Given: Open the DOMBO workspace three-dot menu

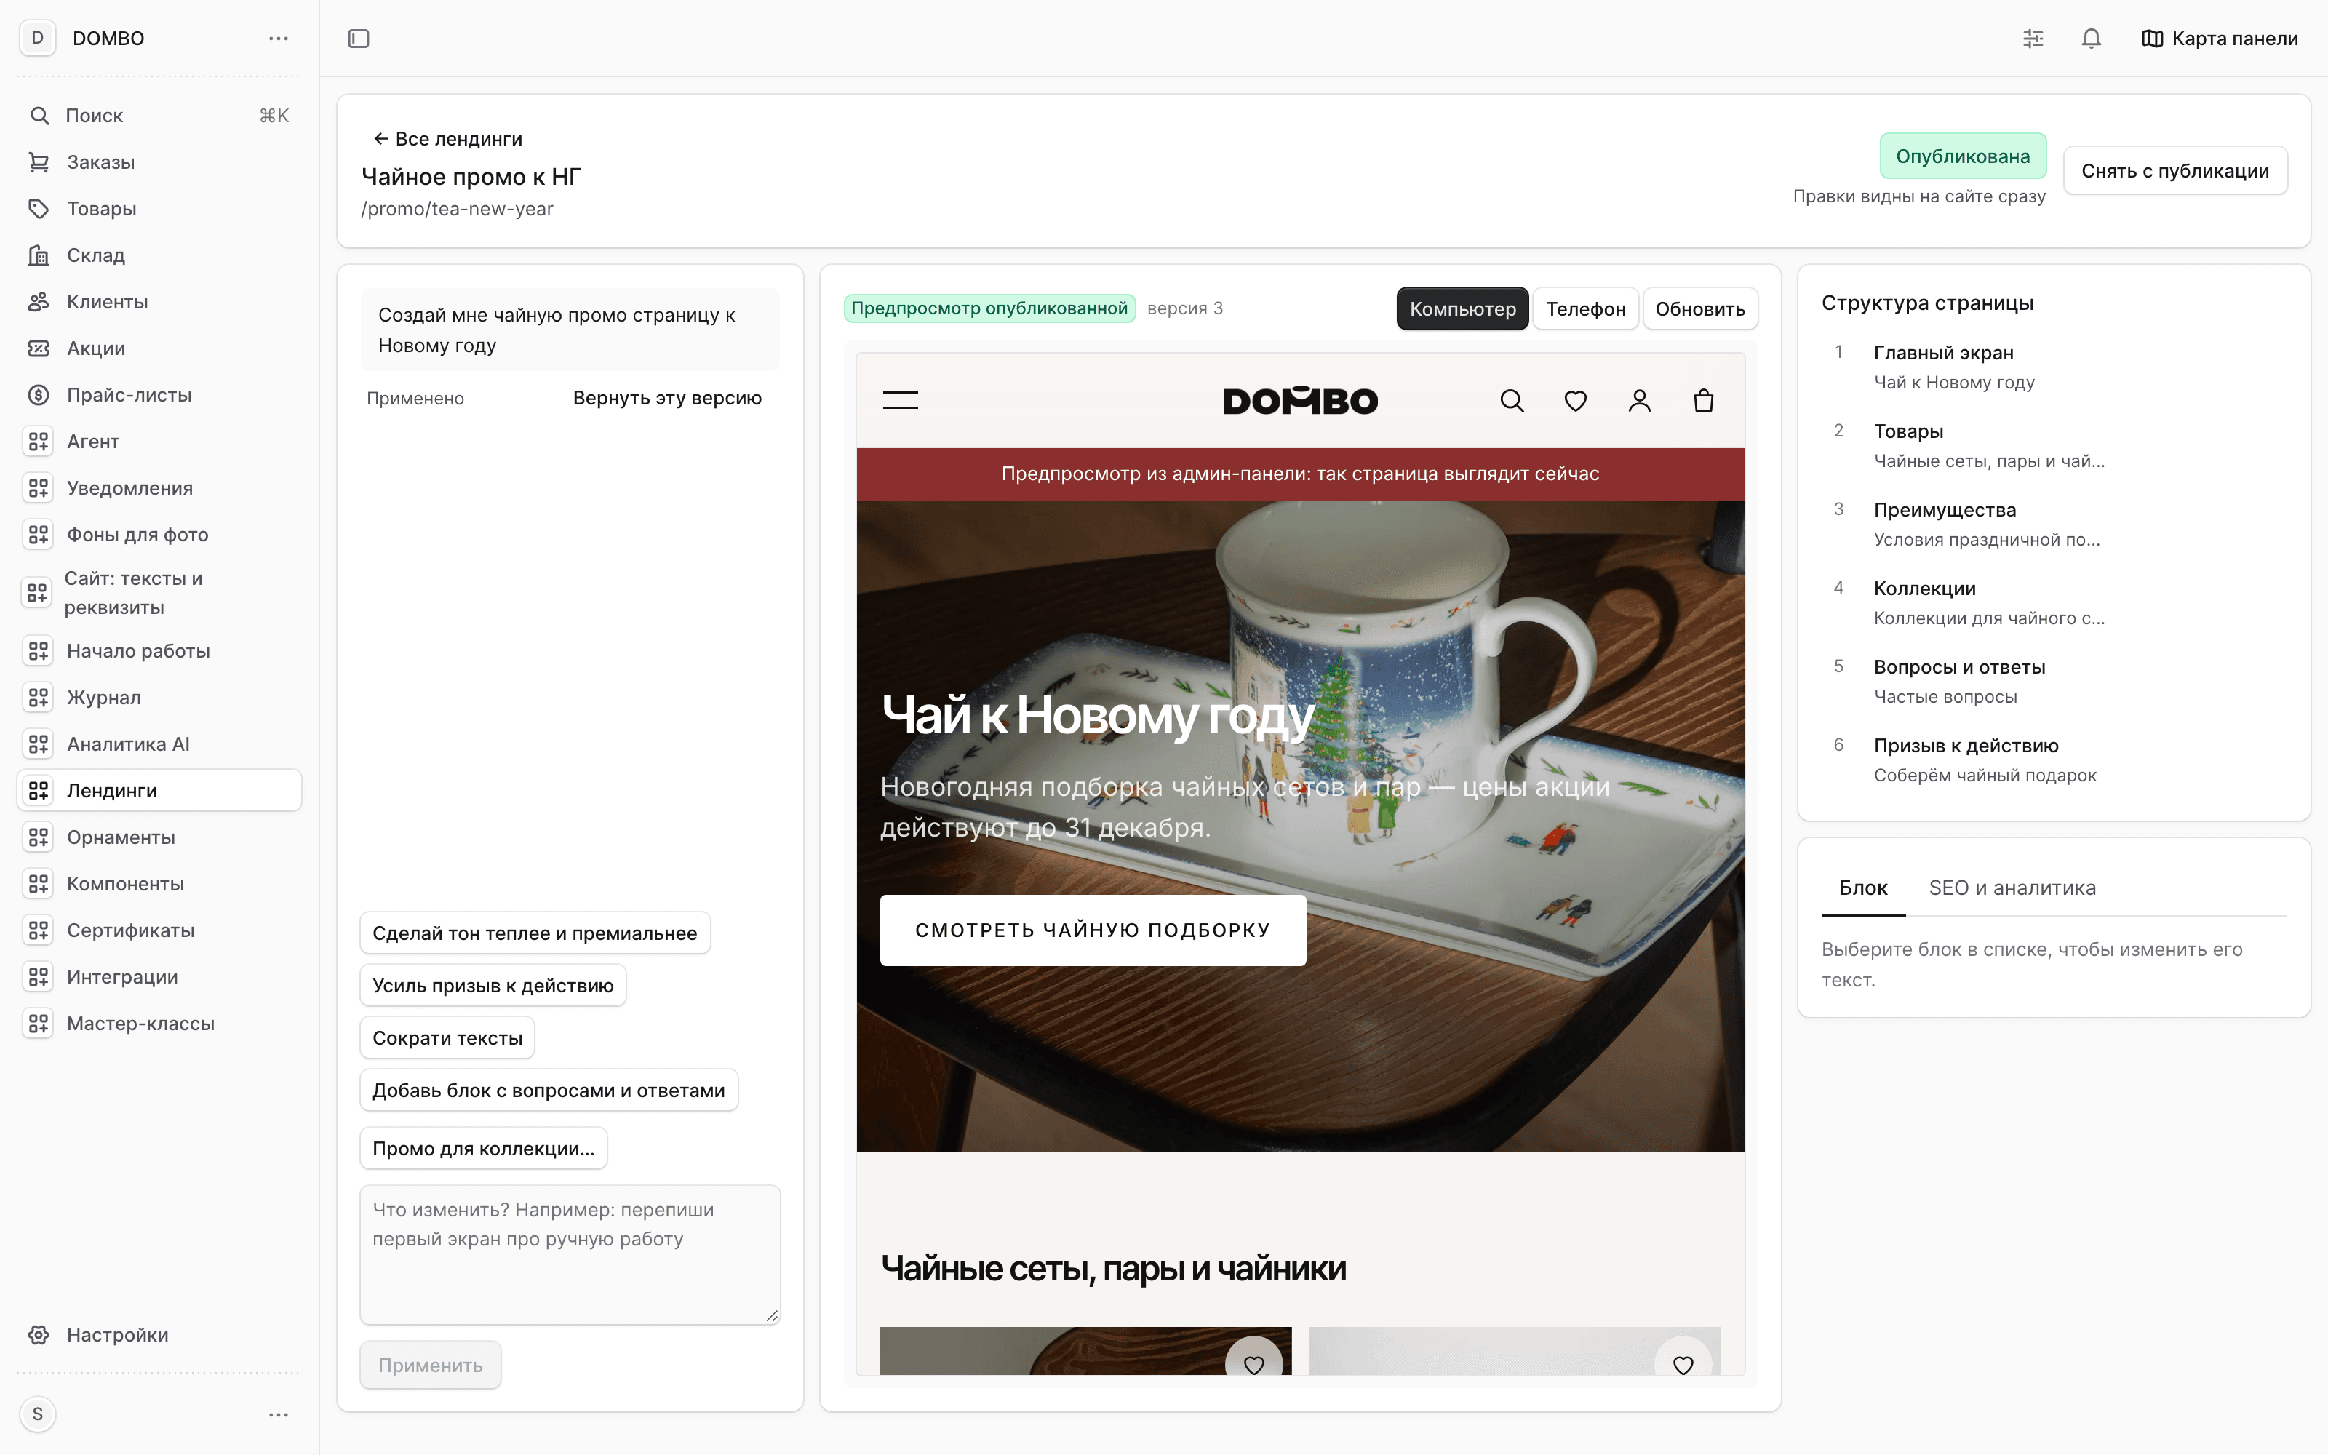Looking at the screenshot, I should pos(278,39).
